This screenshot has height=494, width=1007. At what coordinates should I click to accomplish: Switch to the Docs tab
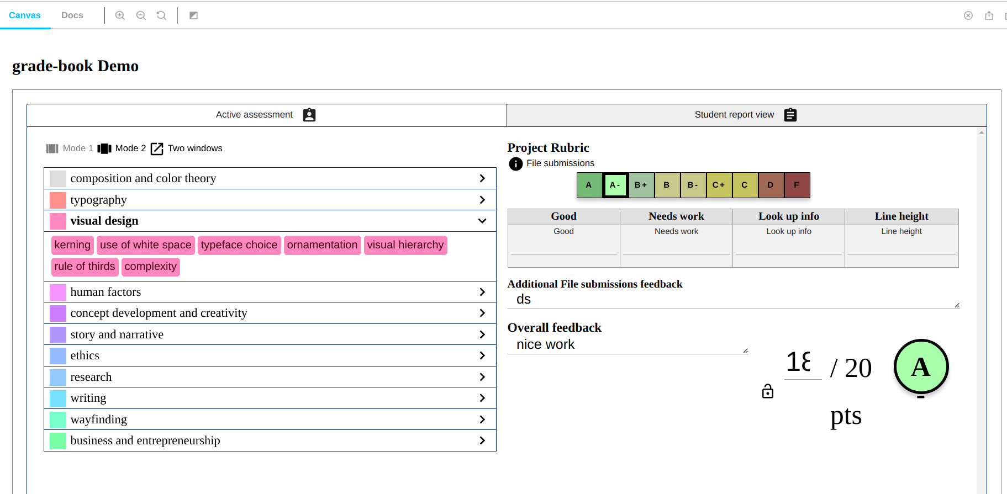[x=72, y=15]
